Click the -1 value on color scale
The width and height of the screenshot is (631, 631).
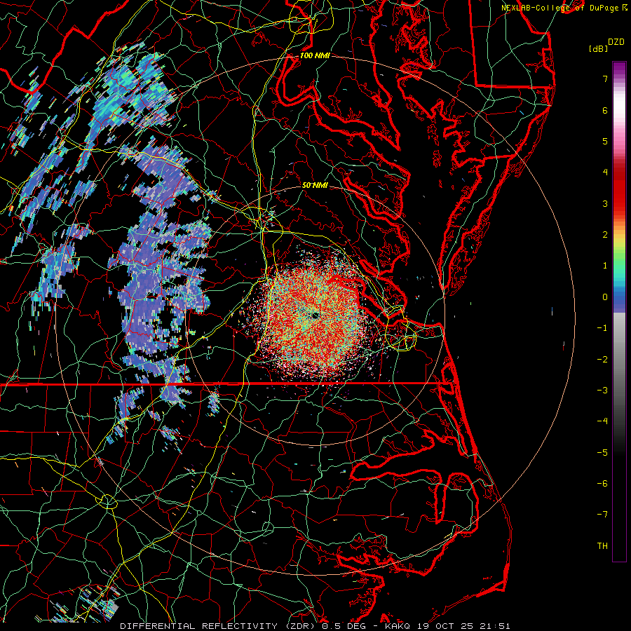[x=602, y=328]
